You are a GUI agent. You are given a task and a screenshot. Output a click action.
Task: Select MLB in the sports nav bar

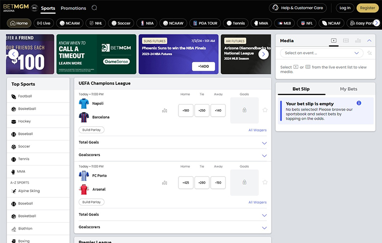click(x=284, y=23)
